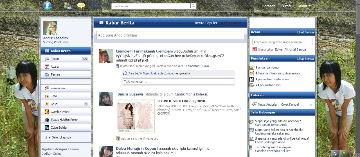Select Kabar Berita in left sidebar
360x157 pixels.
click(66, 51)
